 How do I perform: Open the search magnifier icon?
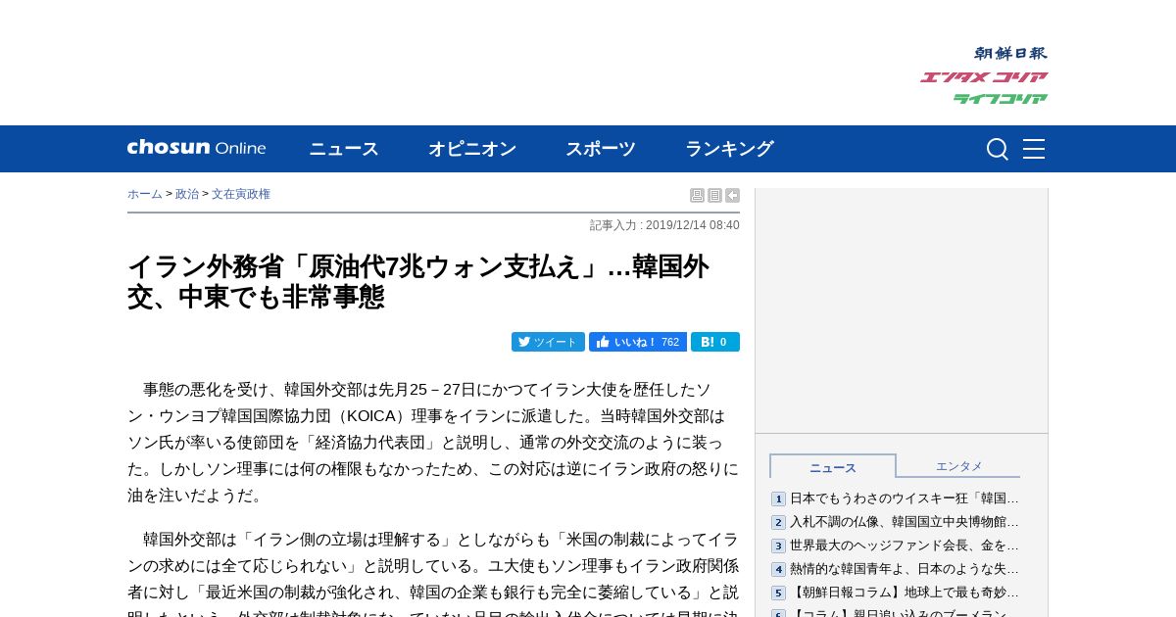pyautogui.click(x=998, y=149)
